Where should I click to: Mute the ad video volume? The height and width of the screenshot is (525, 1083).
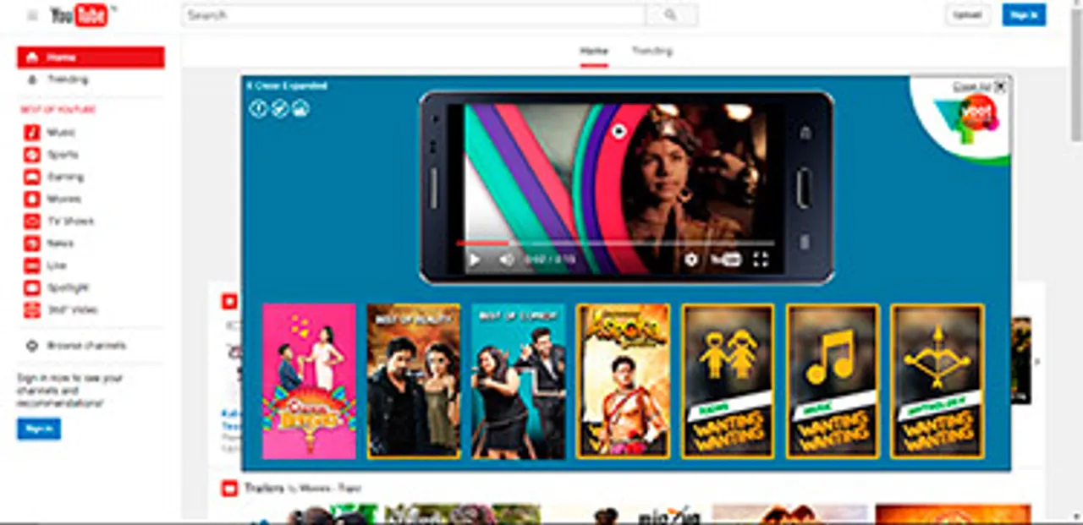click(x=506, y=260)
